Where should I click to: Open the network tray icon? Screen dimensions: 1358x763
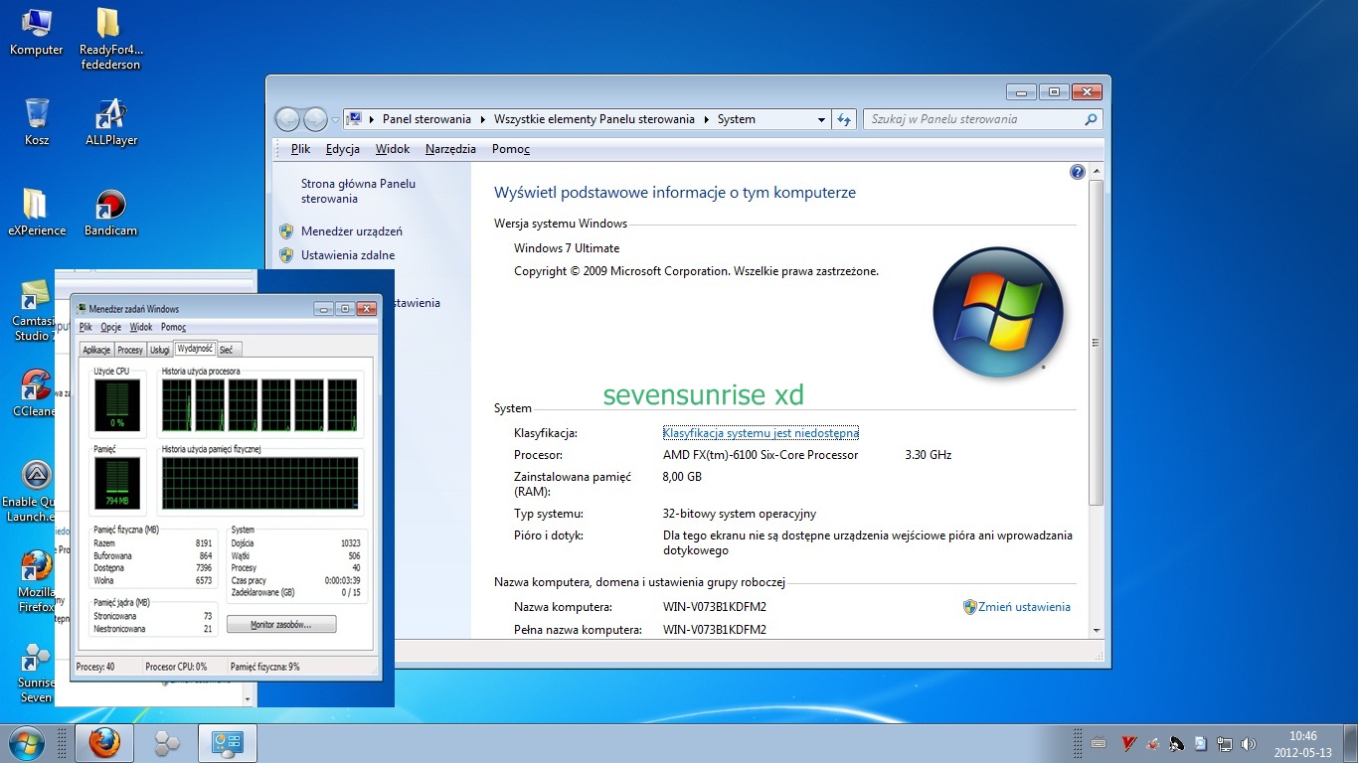pos(1225,743)
